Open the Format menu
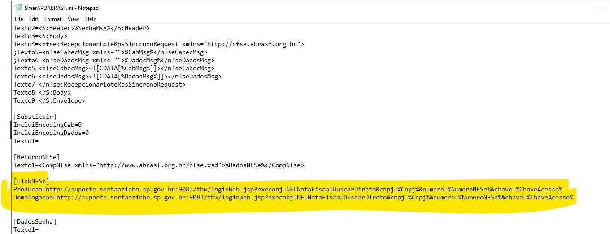Screen dimensions: 610x234 53,19
